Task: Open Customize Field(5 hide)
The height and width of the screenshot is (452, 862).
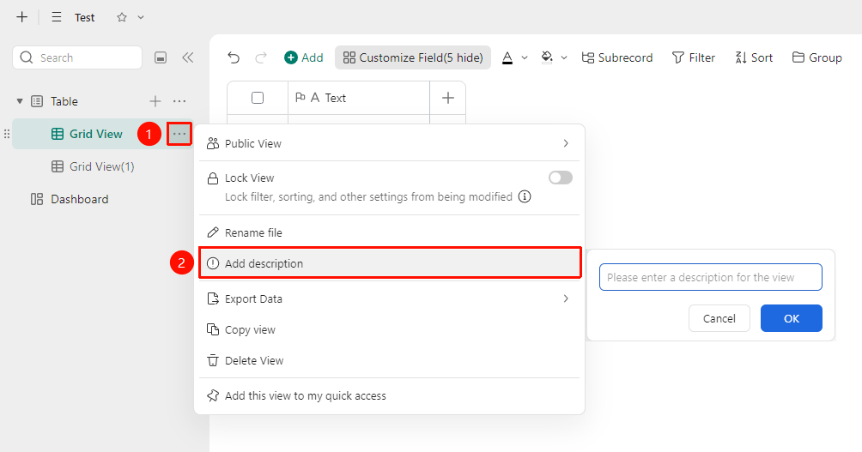Action: pos(413,57)
